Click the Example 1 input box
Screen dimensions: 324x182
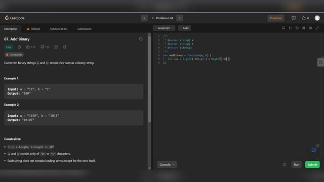pyautogui.click(x=74, y=91)
